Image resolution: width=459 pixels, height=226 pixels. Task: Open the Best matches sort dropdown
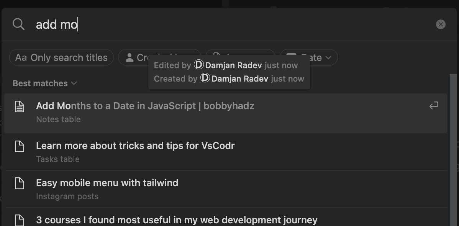click(x=45, y=84)
